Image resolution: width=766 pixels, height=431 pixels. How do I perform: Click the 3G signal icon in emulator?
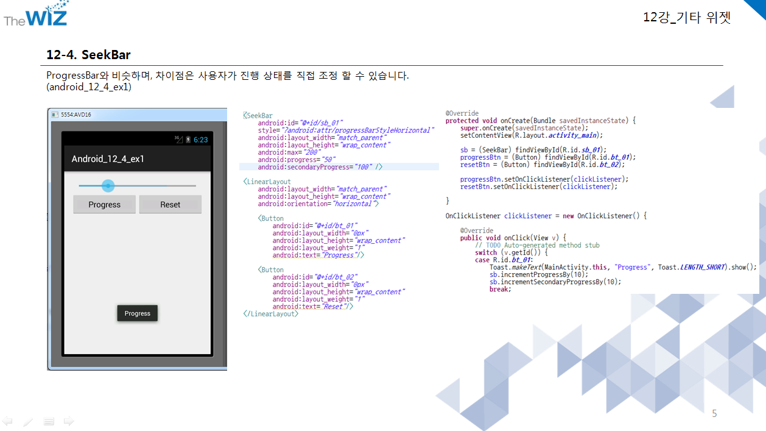pos(179,140)
